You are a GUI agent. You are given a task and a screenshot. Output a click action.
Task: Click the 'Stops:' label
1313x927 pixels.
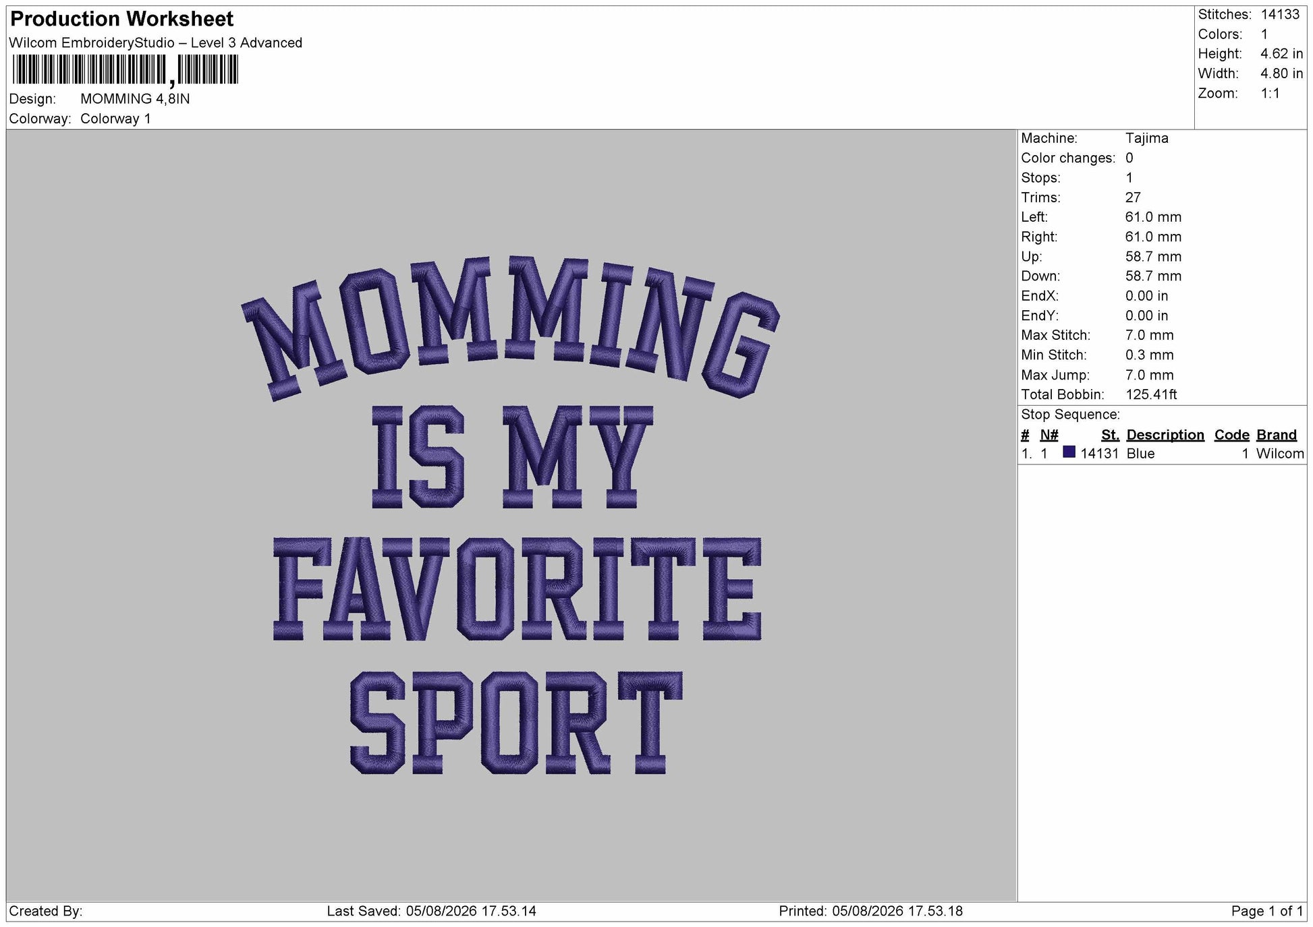coord(1040,178)
